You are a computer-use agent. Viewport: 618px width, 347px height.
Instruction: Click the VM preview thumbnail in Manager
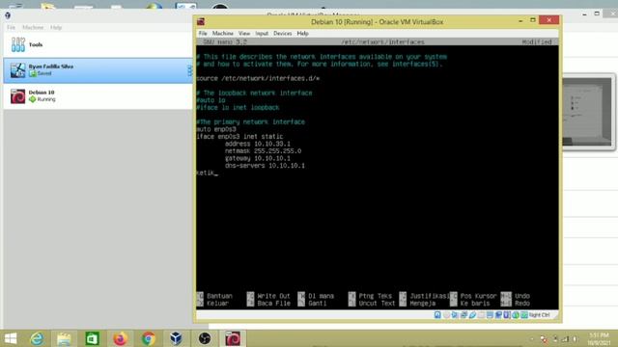[x=587, y=112]
